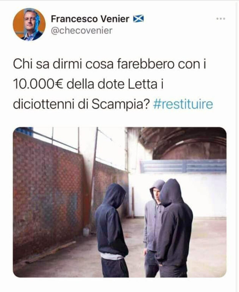239x292 pixels.
Task: Click the Scotland flag emoji beside the name
Action: coord(138,19)
